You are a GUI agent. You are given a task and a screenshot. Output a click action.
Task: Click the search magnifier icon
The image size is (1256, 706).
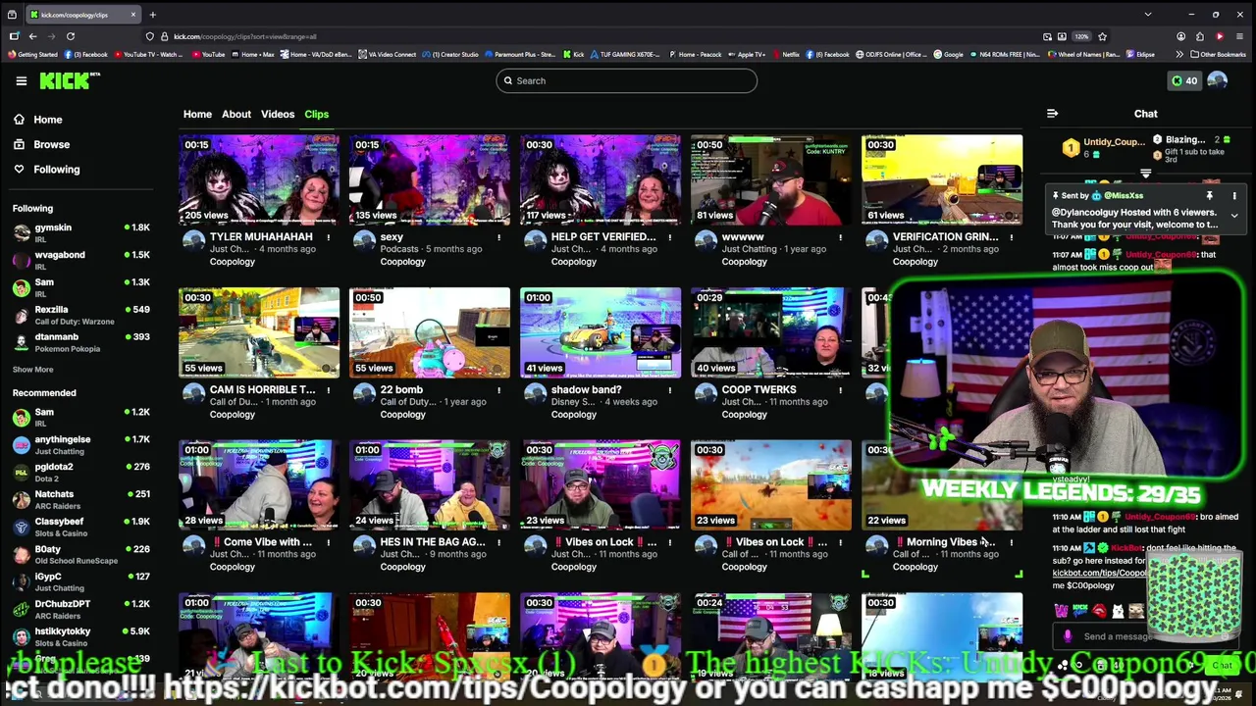coord(507,81)
